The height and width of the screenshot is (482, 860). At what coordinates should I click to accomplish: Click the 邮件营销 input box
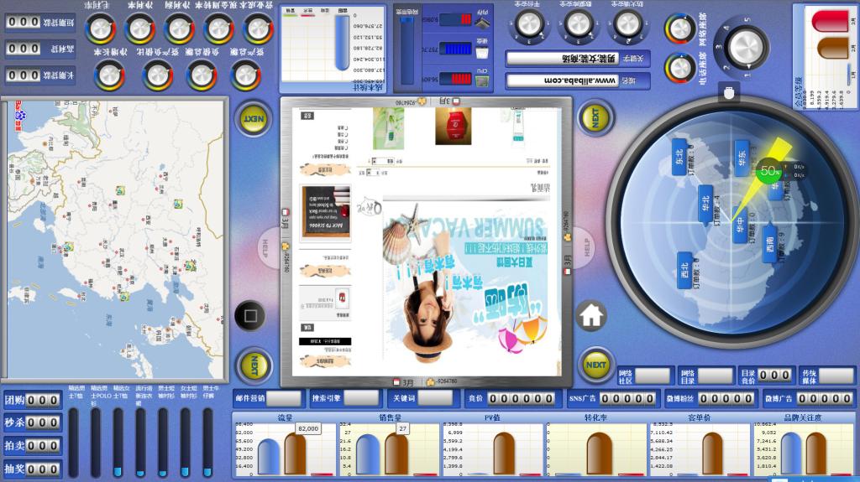[x=284, y=398]
